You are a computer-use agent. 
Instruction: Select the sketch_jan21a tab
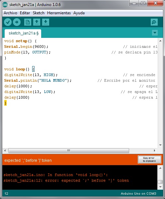click(x=23, y=33)
